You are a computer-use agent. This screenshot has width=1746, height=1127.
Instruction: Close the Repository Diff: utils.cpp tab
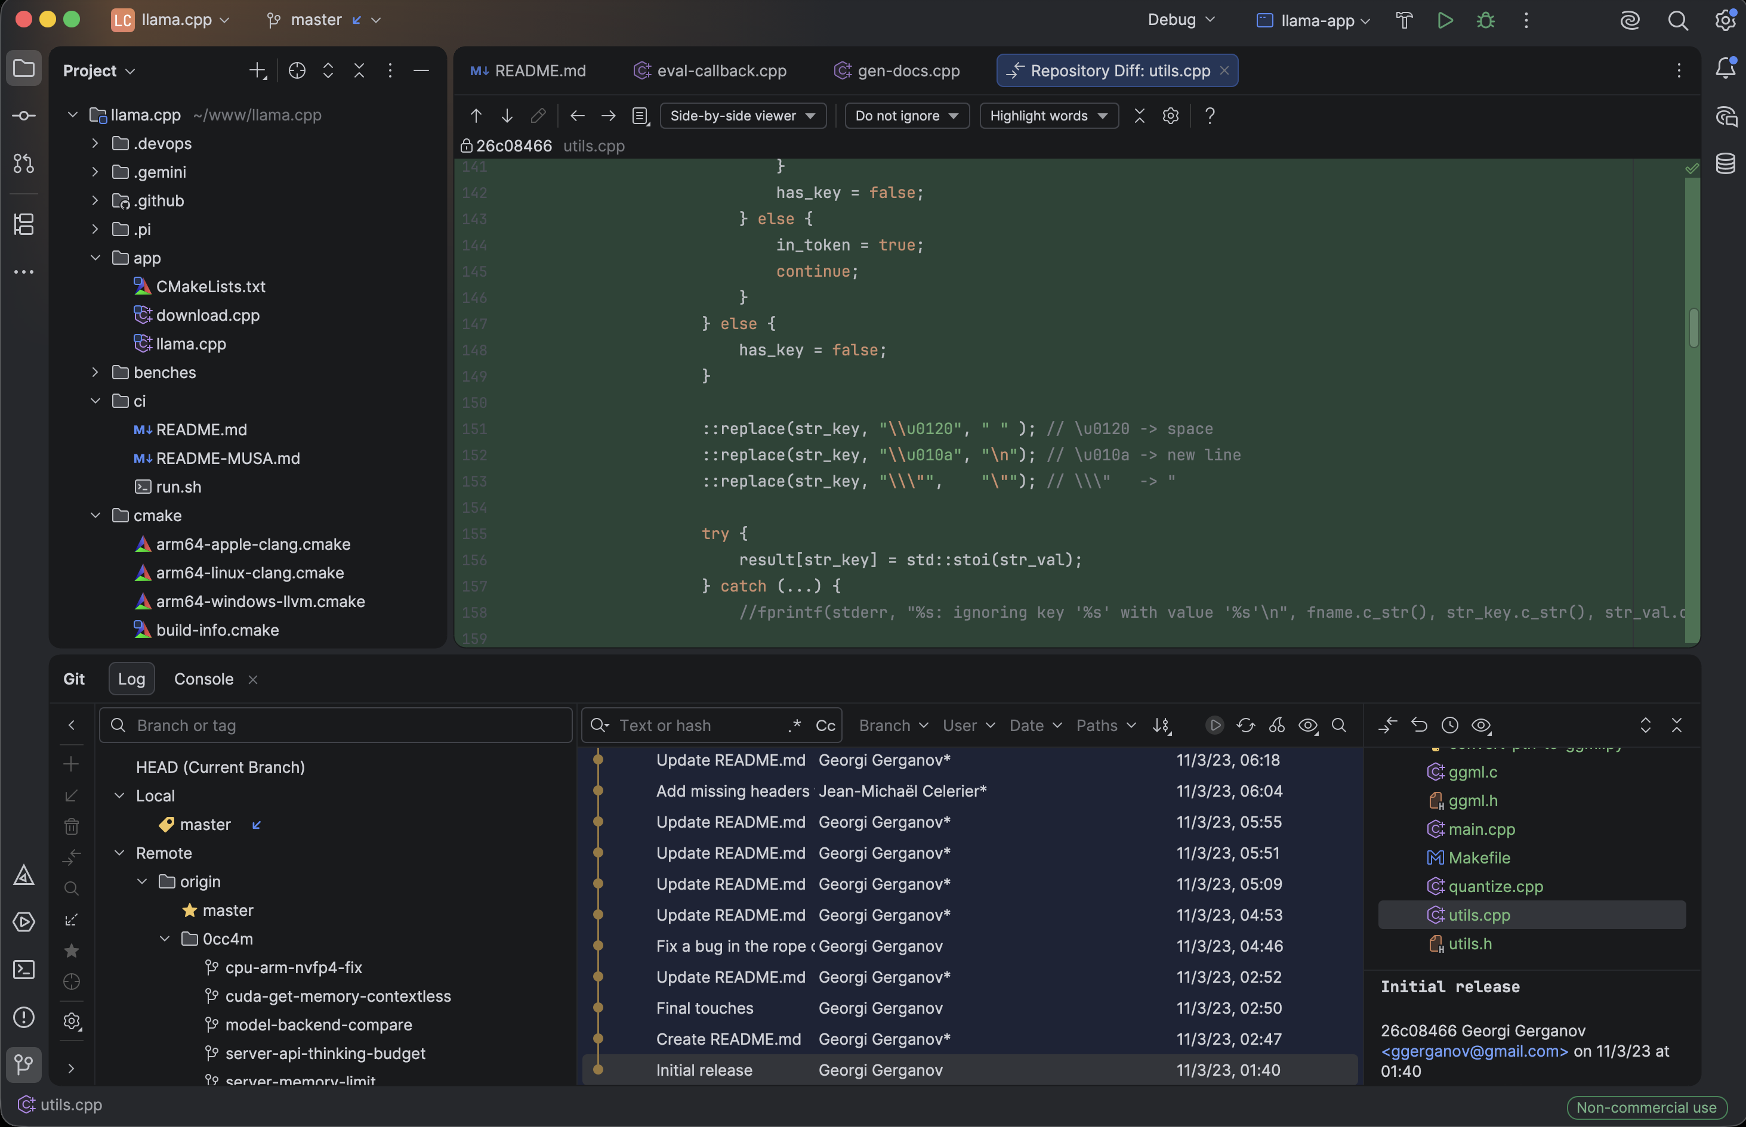[x=1224, y=70]
